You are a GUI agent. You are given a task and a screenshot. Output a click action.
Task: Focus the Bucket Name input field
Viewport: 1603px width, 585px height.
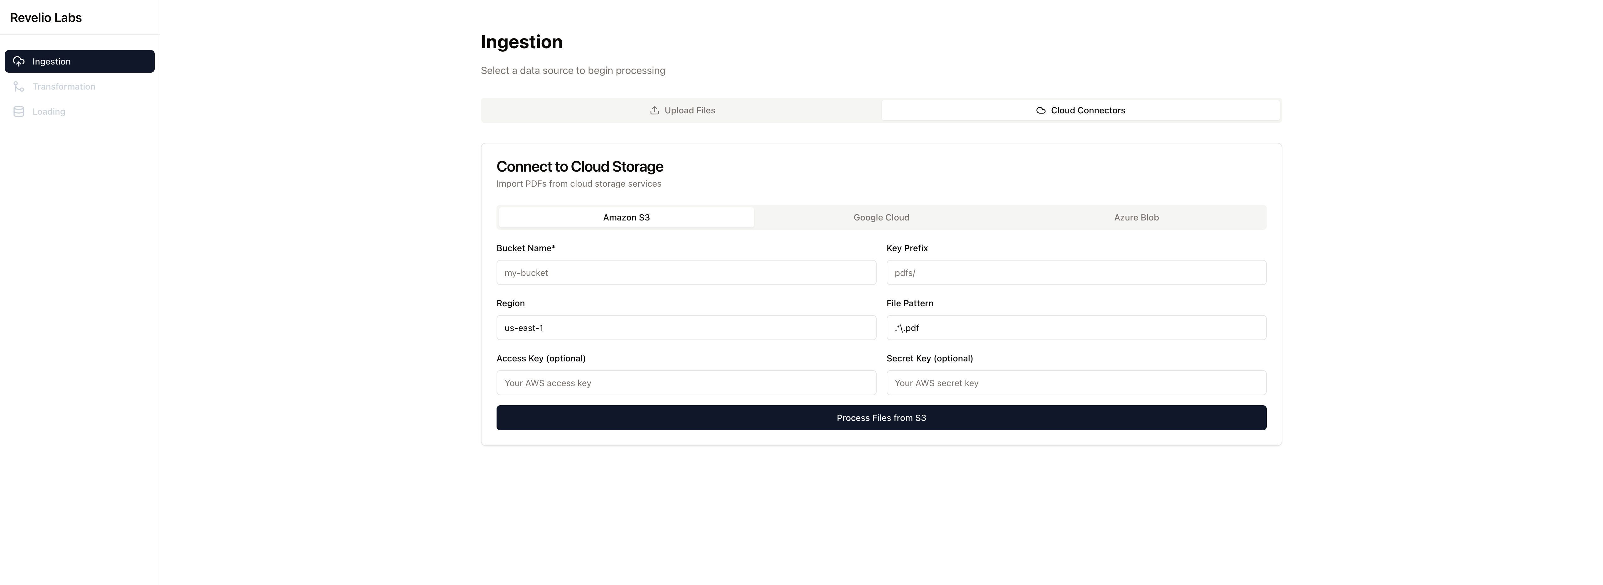point(686,272)
